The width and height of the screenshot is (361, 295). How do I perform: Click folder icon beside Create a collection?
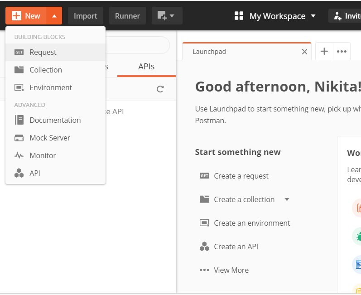(204, 199)
